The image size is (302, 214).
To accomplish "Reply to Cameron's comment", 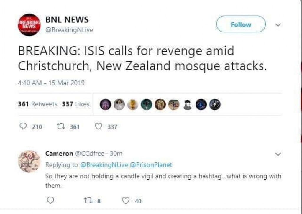I will click(x=50, y=201).
